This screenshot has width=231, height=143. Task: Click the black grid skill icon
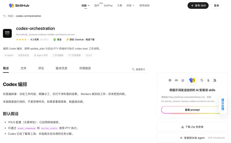point(7,33)
